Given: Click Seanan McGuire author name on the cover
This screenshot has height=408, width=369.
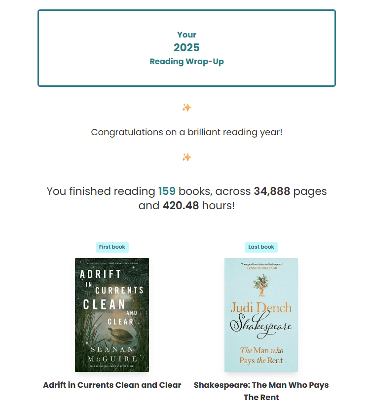Looking at the screenshot, I should coord(112,354).
